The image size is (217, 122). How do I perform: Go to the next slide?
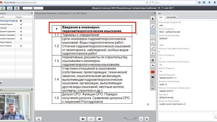(99, 119)
